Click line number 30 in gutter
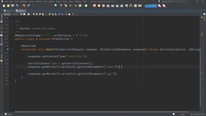 coord(6,67)
